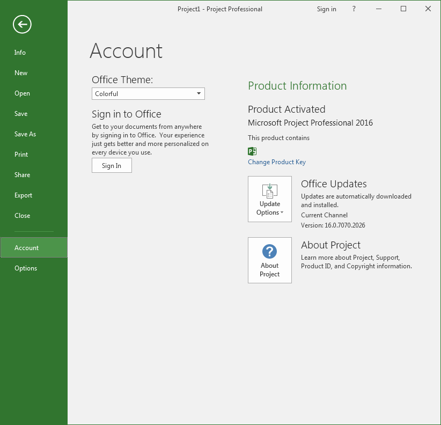Click the Current Channel text
Viewport: 441px width, 425px height.
324,215
